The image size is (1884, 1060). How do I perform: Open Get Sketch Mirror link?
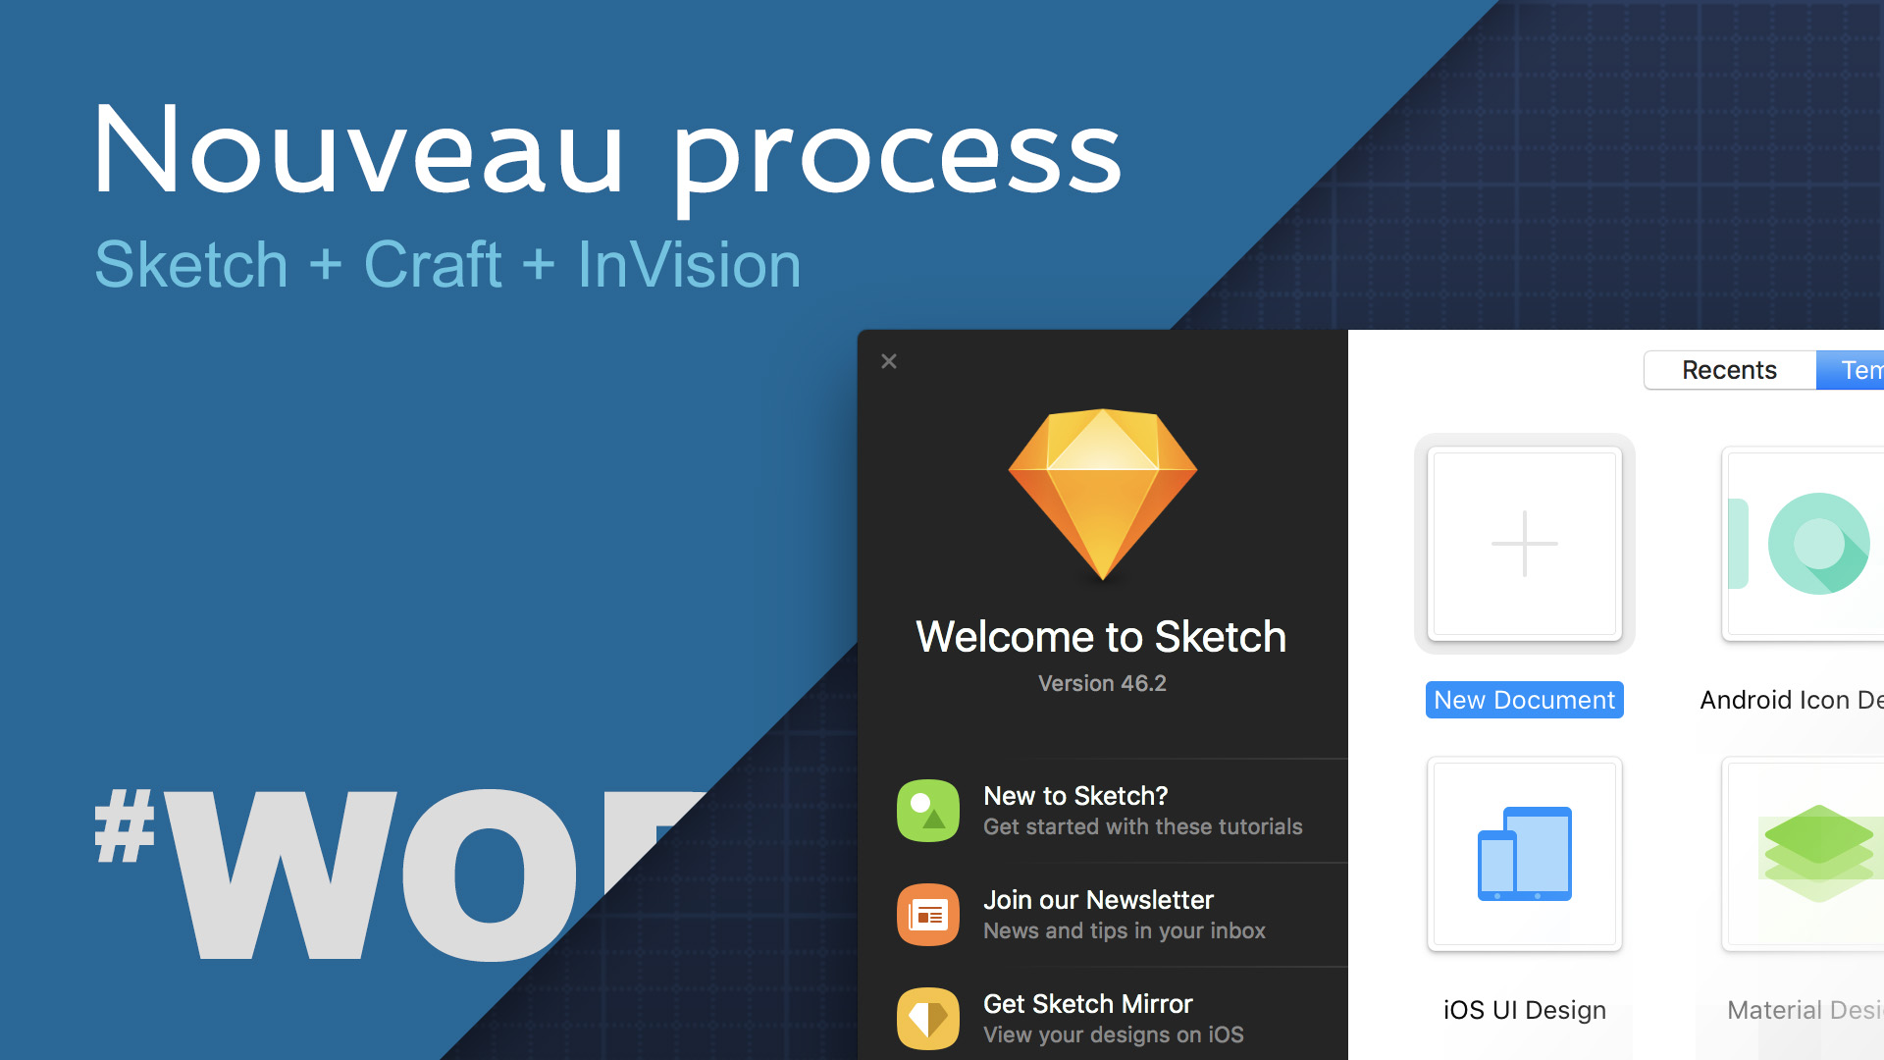point(1087,1004)
